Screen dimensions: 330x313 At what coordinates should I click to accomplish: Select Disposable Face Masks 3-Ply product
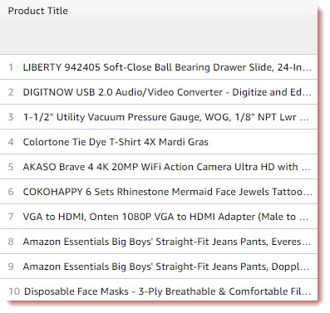(x=167, y=291)
